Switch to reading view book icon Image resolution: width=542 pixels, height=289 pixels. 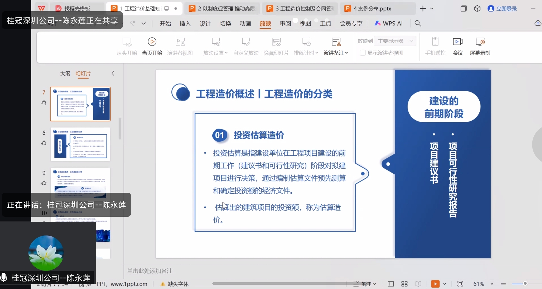[418, 284]
